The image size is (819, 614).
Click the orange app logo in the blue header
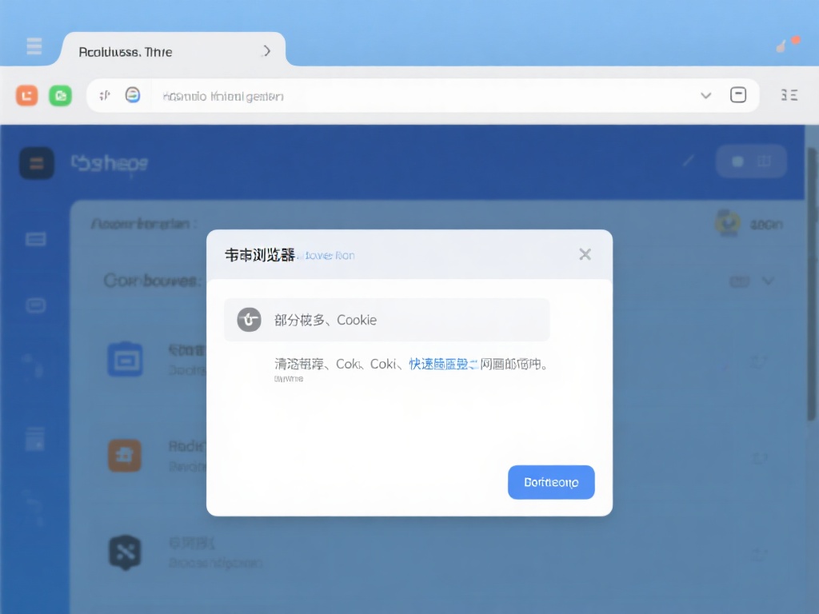tap(36, 163)
